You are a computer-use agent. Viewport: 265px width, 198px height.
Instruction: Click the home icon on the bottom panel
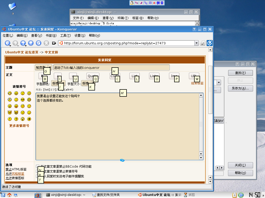coord(9,195)
